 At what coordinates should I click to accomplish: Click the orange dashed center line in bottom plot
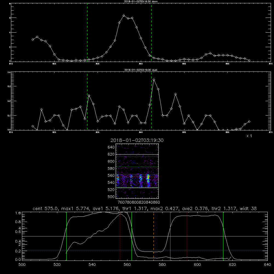click(154, 236)
